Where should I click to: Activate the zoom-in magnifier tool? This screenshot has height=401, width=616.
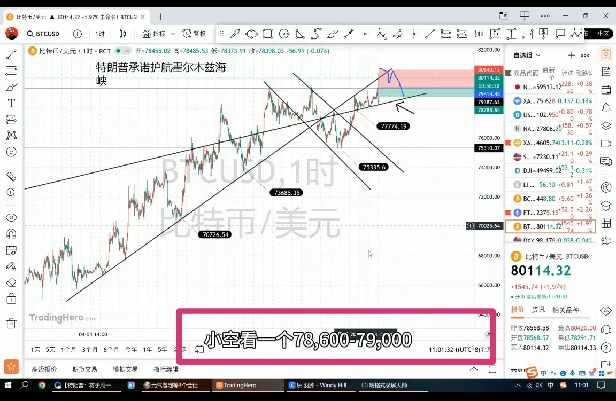[11, 193]
